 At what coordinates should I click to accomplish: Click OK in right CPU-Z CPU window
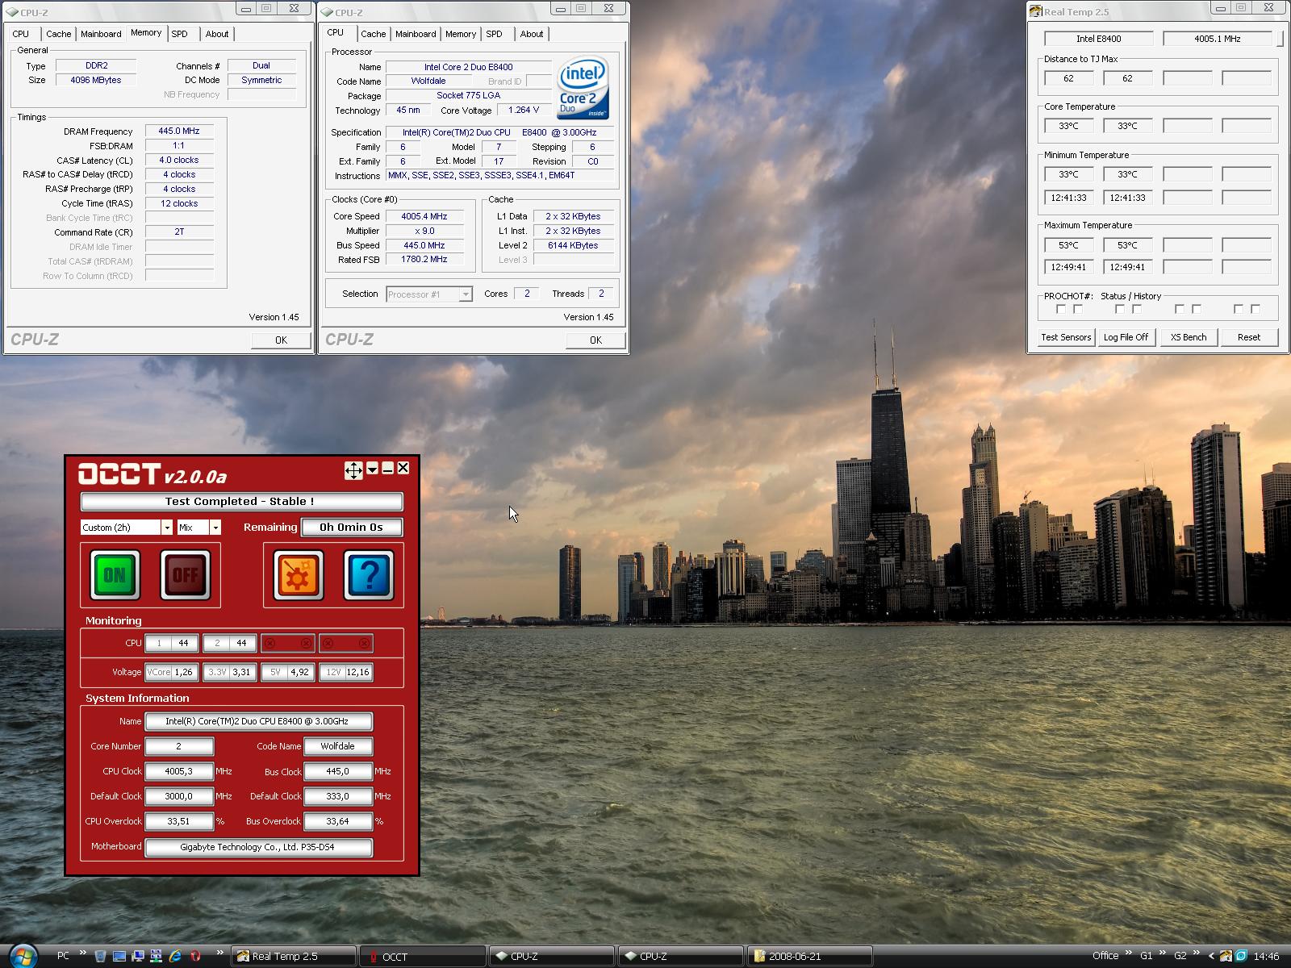595,340
